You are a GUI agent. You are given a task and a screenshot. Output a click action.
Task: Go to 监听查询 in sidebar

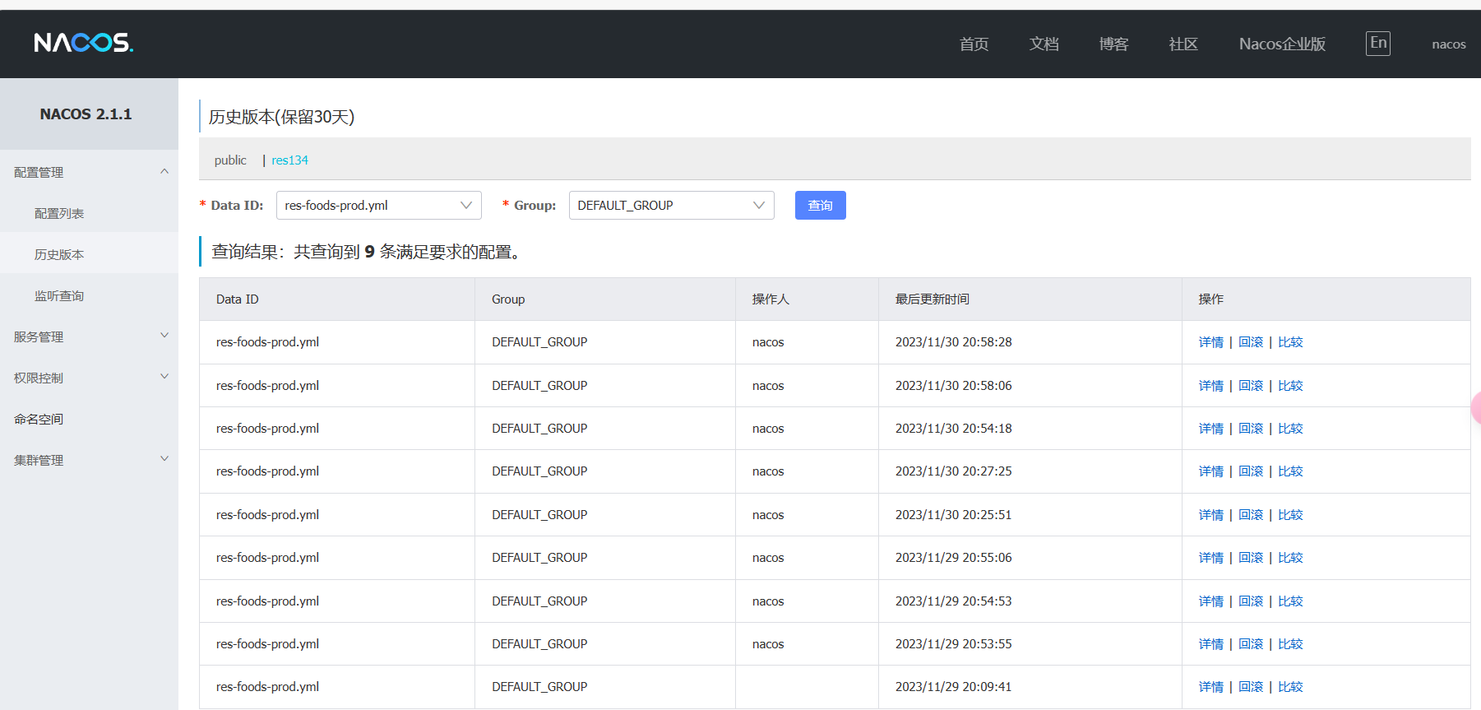click(59, 295)
